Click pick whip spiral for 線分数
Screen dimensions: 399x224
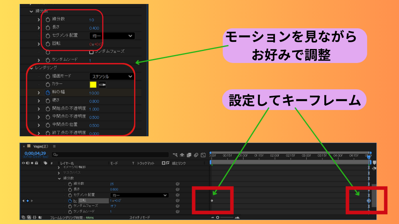[177, 184]
